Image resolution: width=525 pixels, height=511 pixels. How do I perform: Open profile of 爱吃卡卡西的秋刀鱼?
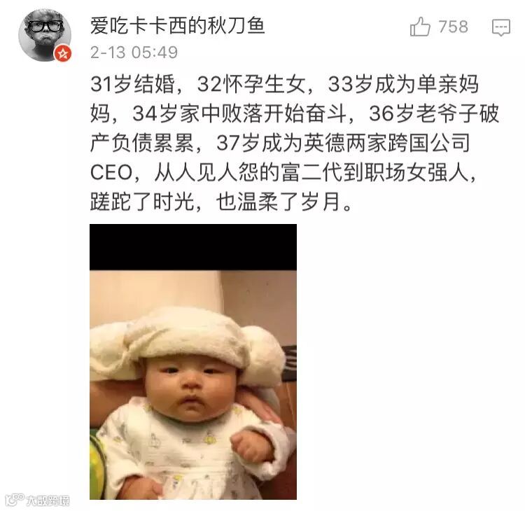[x=178, y=25]
